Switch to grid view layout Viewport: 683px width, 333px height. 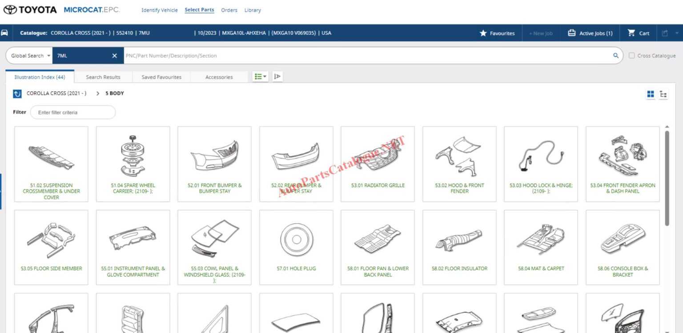pyautogui.click(x=650, y=94)
